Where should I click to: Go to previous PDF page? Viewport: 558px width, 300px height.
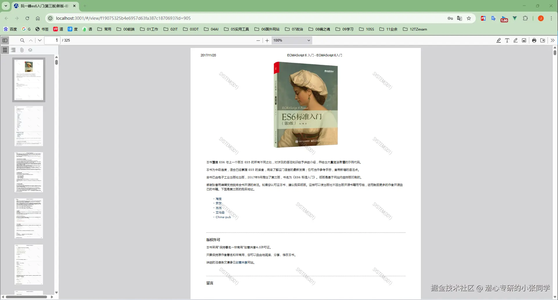(31, 40)
